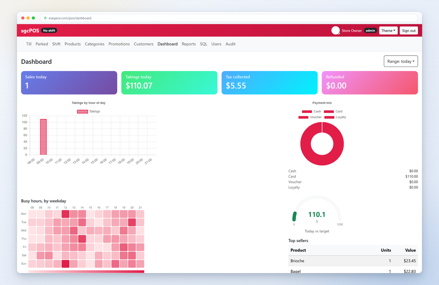Click the Payment mix doughnut chart
This screenshot has width=439, height=285.
pos(322,144)
